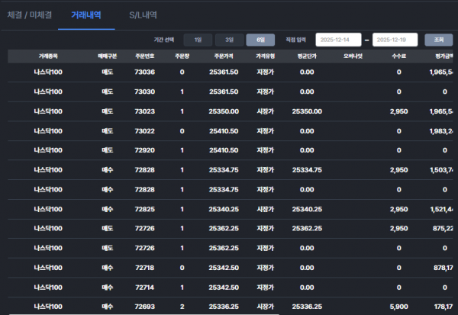Select order number 73036

pyautogui.click(x=144, y=72)
